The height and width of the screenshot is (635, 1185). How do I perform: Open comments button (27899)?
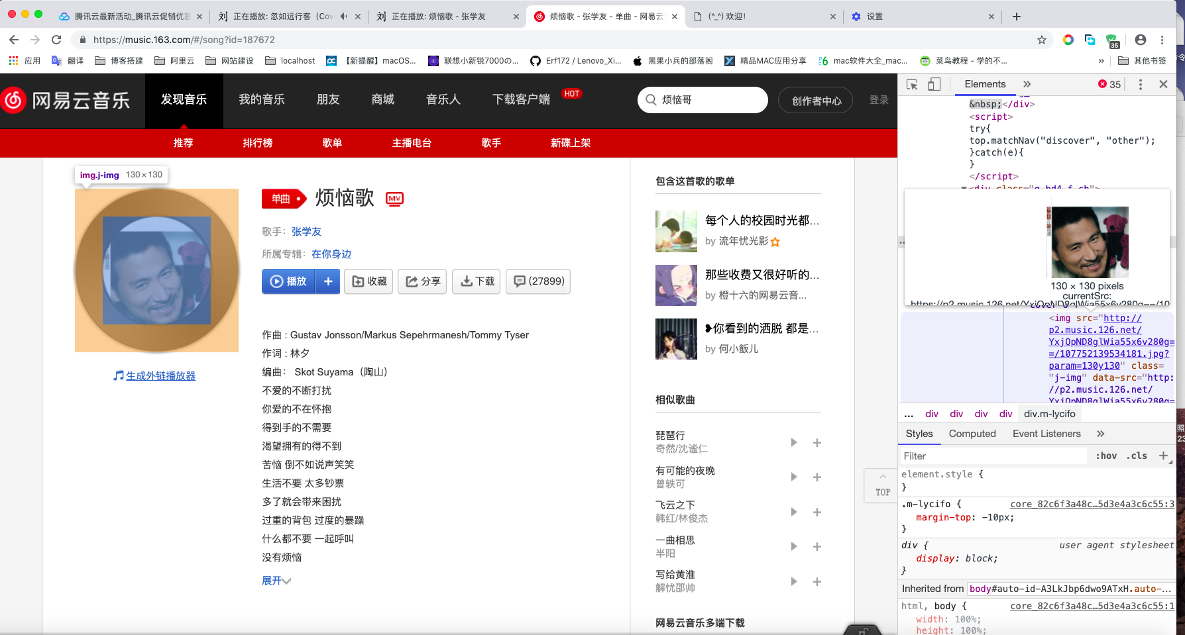(x=538, y=281)
